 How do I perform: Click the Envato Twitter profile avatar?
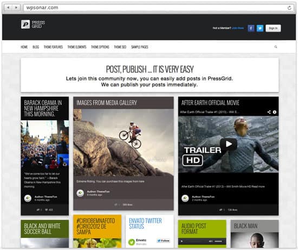(x=132, y=242)
